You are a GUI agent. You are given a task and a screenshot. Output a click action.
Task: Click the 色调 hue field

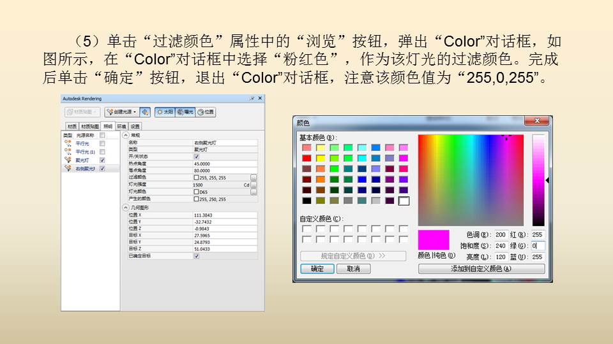pos(501,235)
